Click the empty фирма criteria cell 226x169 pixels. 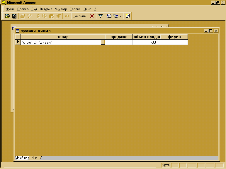[174, 42]
